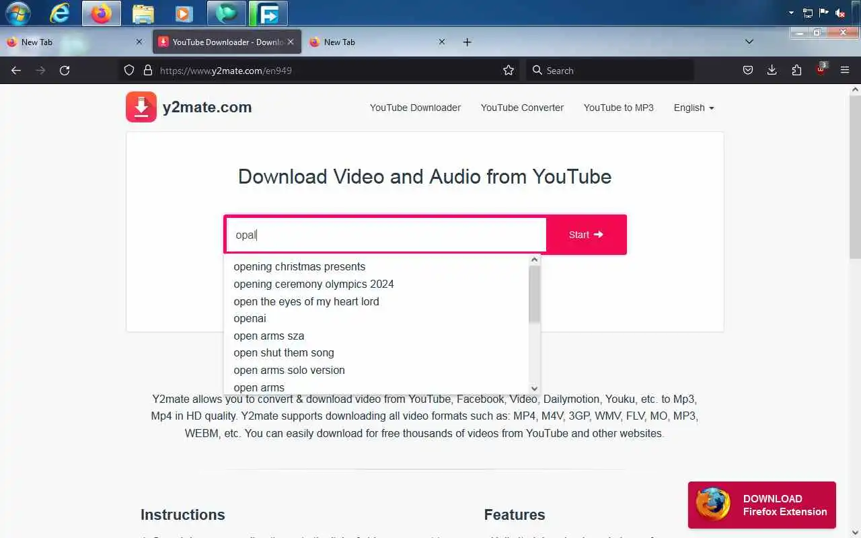Open a new tab with plus button
This screenshot has width=861, height=538.
click(467, 42)
